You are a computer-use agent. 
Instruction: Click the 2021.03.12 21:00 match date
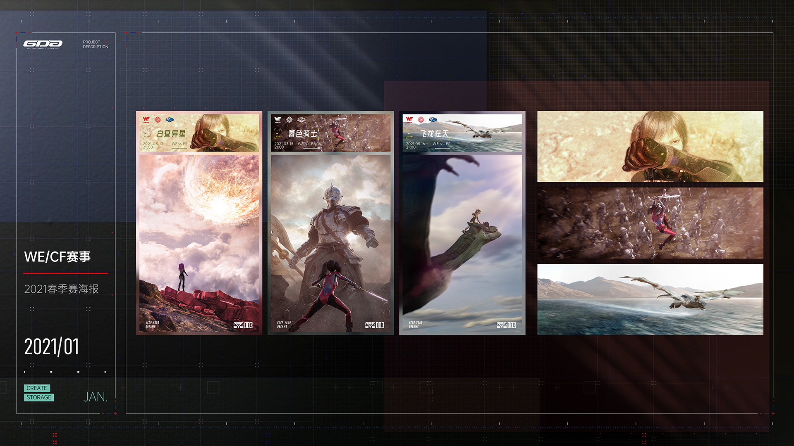(153, 145)
